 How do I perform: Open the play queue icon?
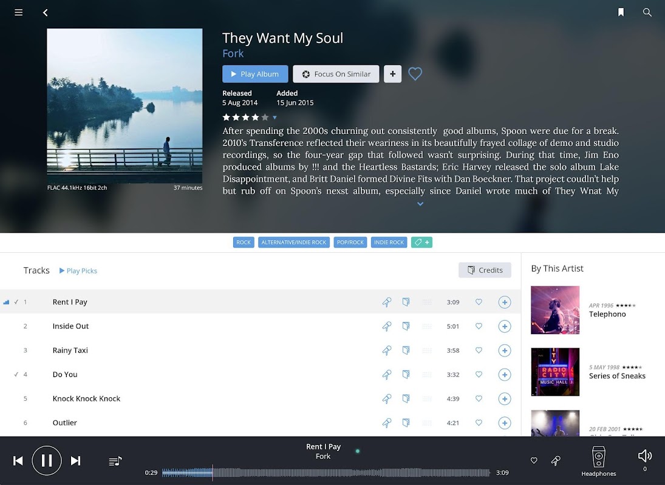[x=115, y=461]
